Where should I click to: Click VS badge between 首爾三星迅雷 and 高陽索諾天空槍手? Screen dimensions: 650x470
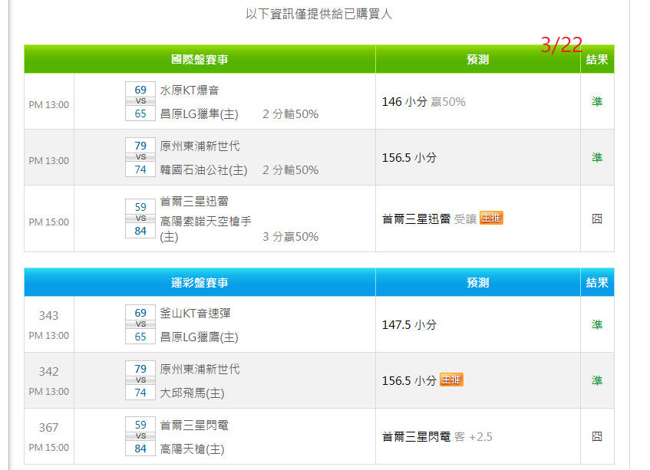tap(140, 219)
